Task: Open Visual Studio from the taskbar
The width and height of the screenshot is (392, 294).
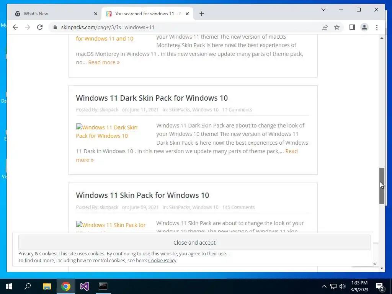Action: point(85,286)
